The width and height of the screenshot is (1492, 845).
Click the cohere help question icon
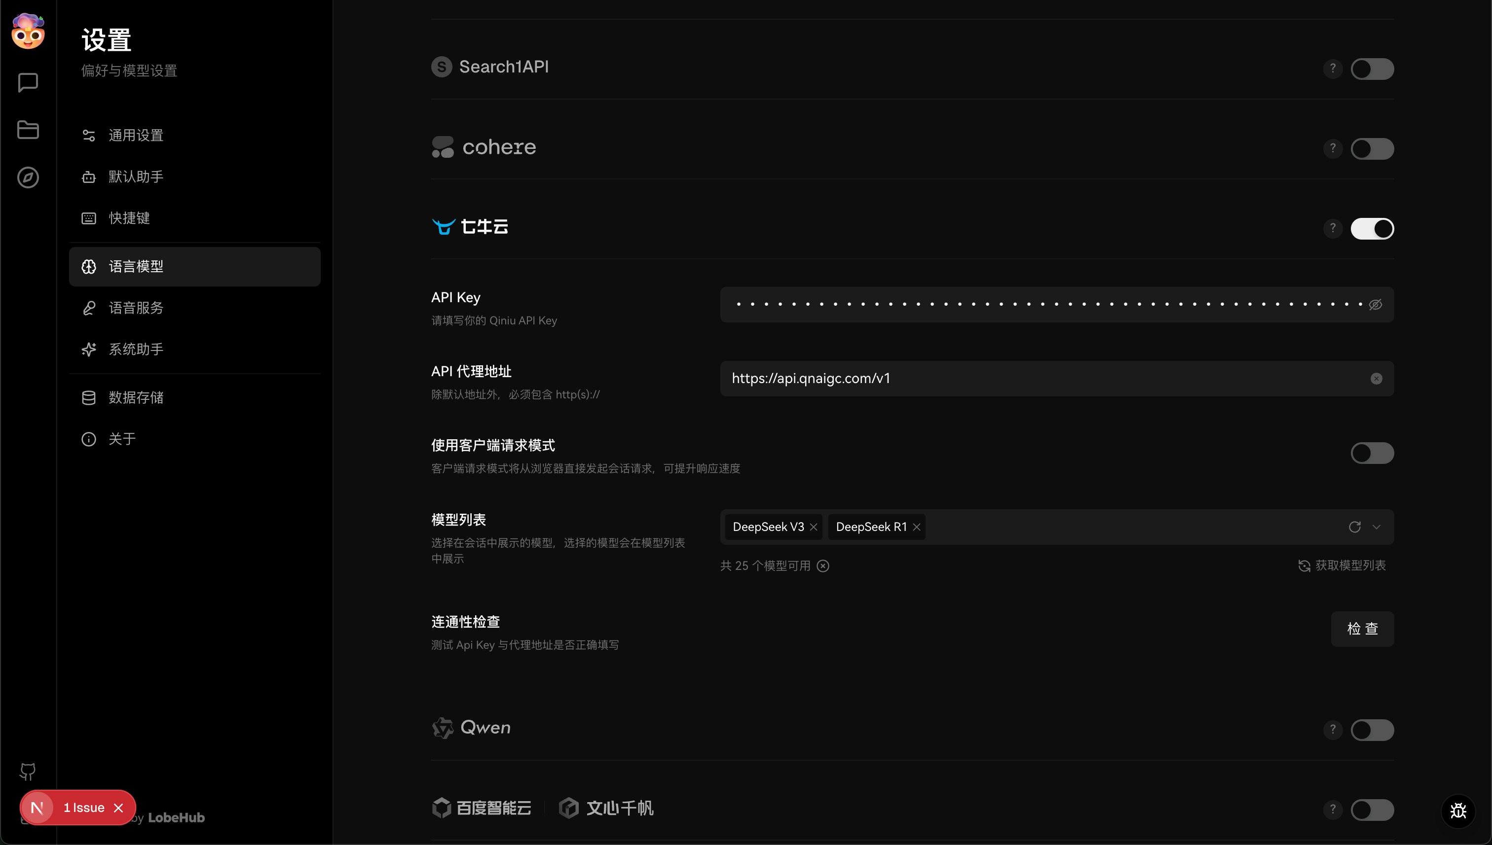pos(1332,148)
